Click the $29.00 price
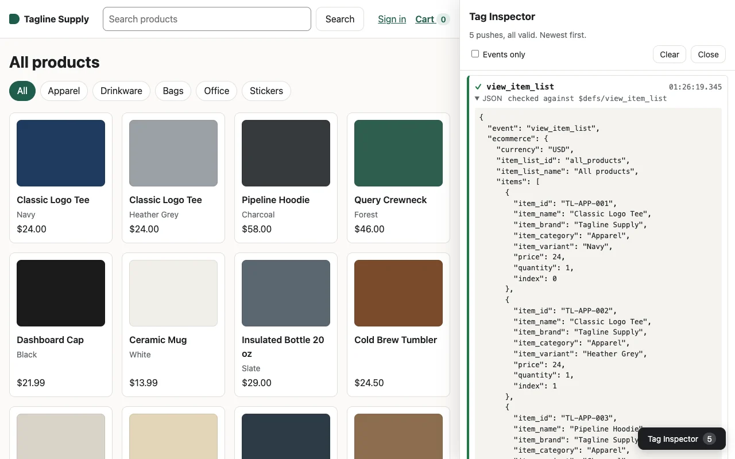Screen dimensions: 735x459 257,383
